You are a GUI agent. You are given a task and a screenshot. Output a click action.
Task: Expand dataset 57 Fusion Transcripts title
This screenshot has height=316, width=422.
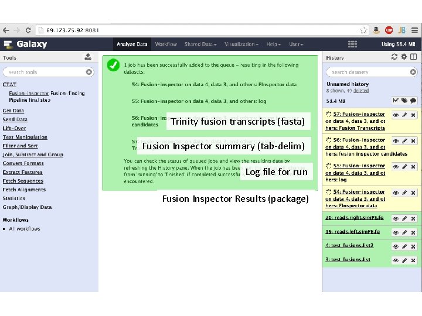(355, 121)
